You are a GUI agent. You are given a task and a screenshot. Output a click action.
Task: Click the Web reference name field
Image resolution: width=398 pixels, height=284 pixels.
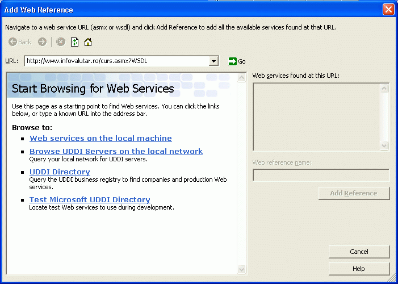pos(321,176)
